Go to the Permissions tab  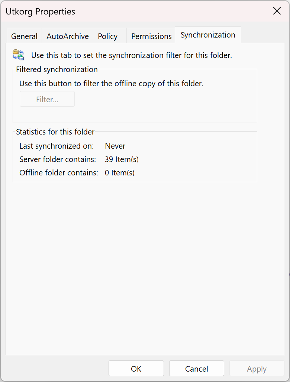click(x=151, y=36)
